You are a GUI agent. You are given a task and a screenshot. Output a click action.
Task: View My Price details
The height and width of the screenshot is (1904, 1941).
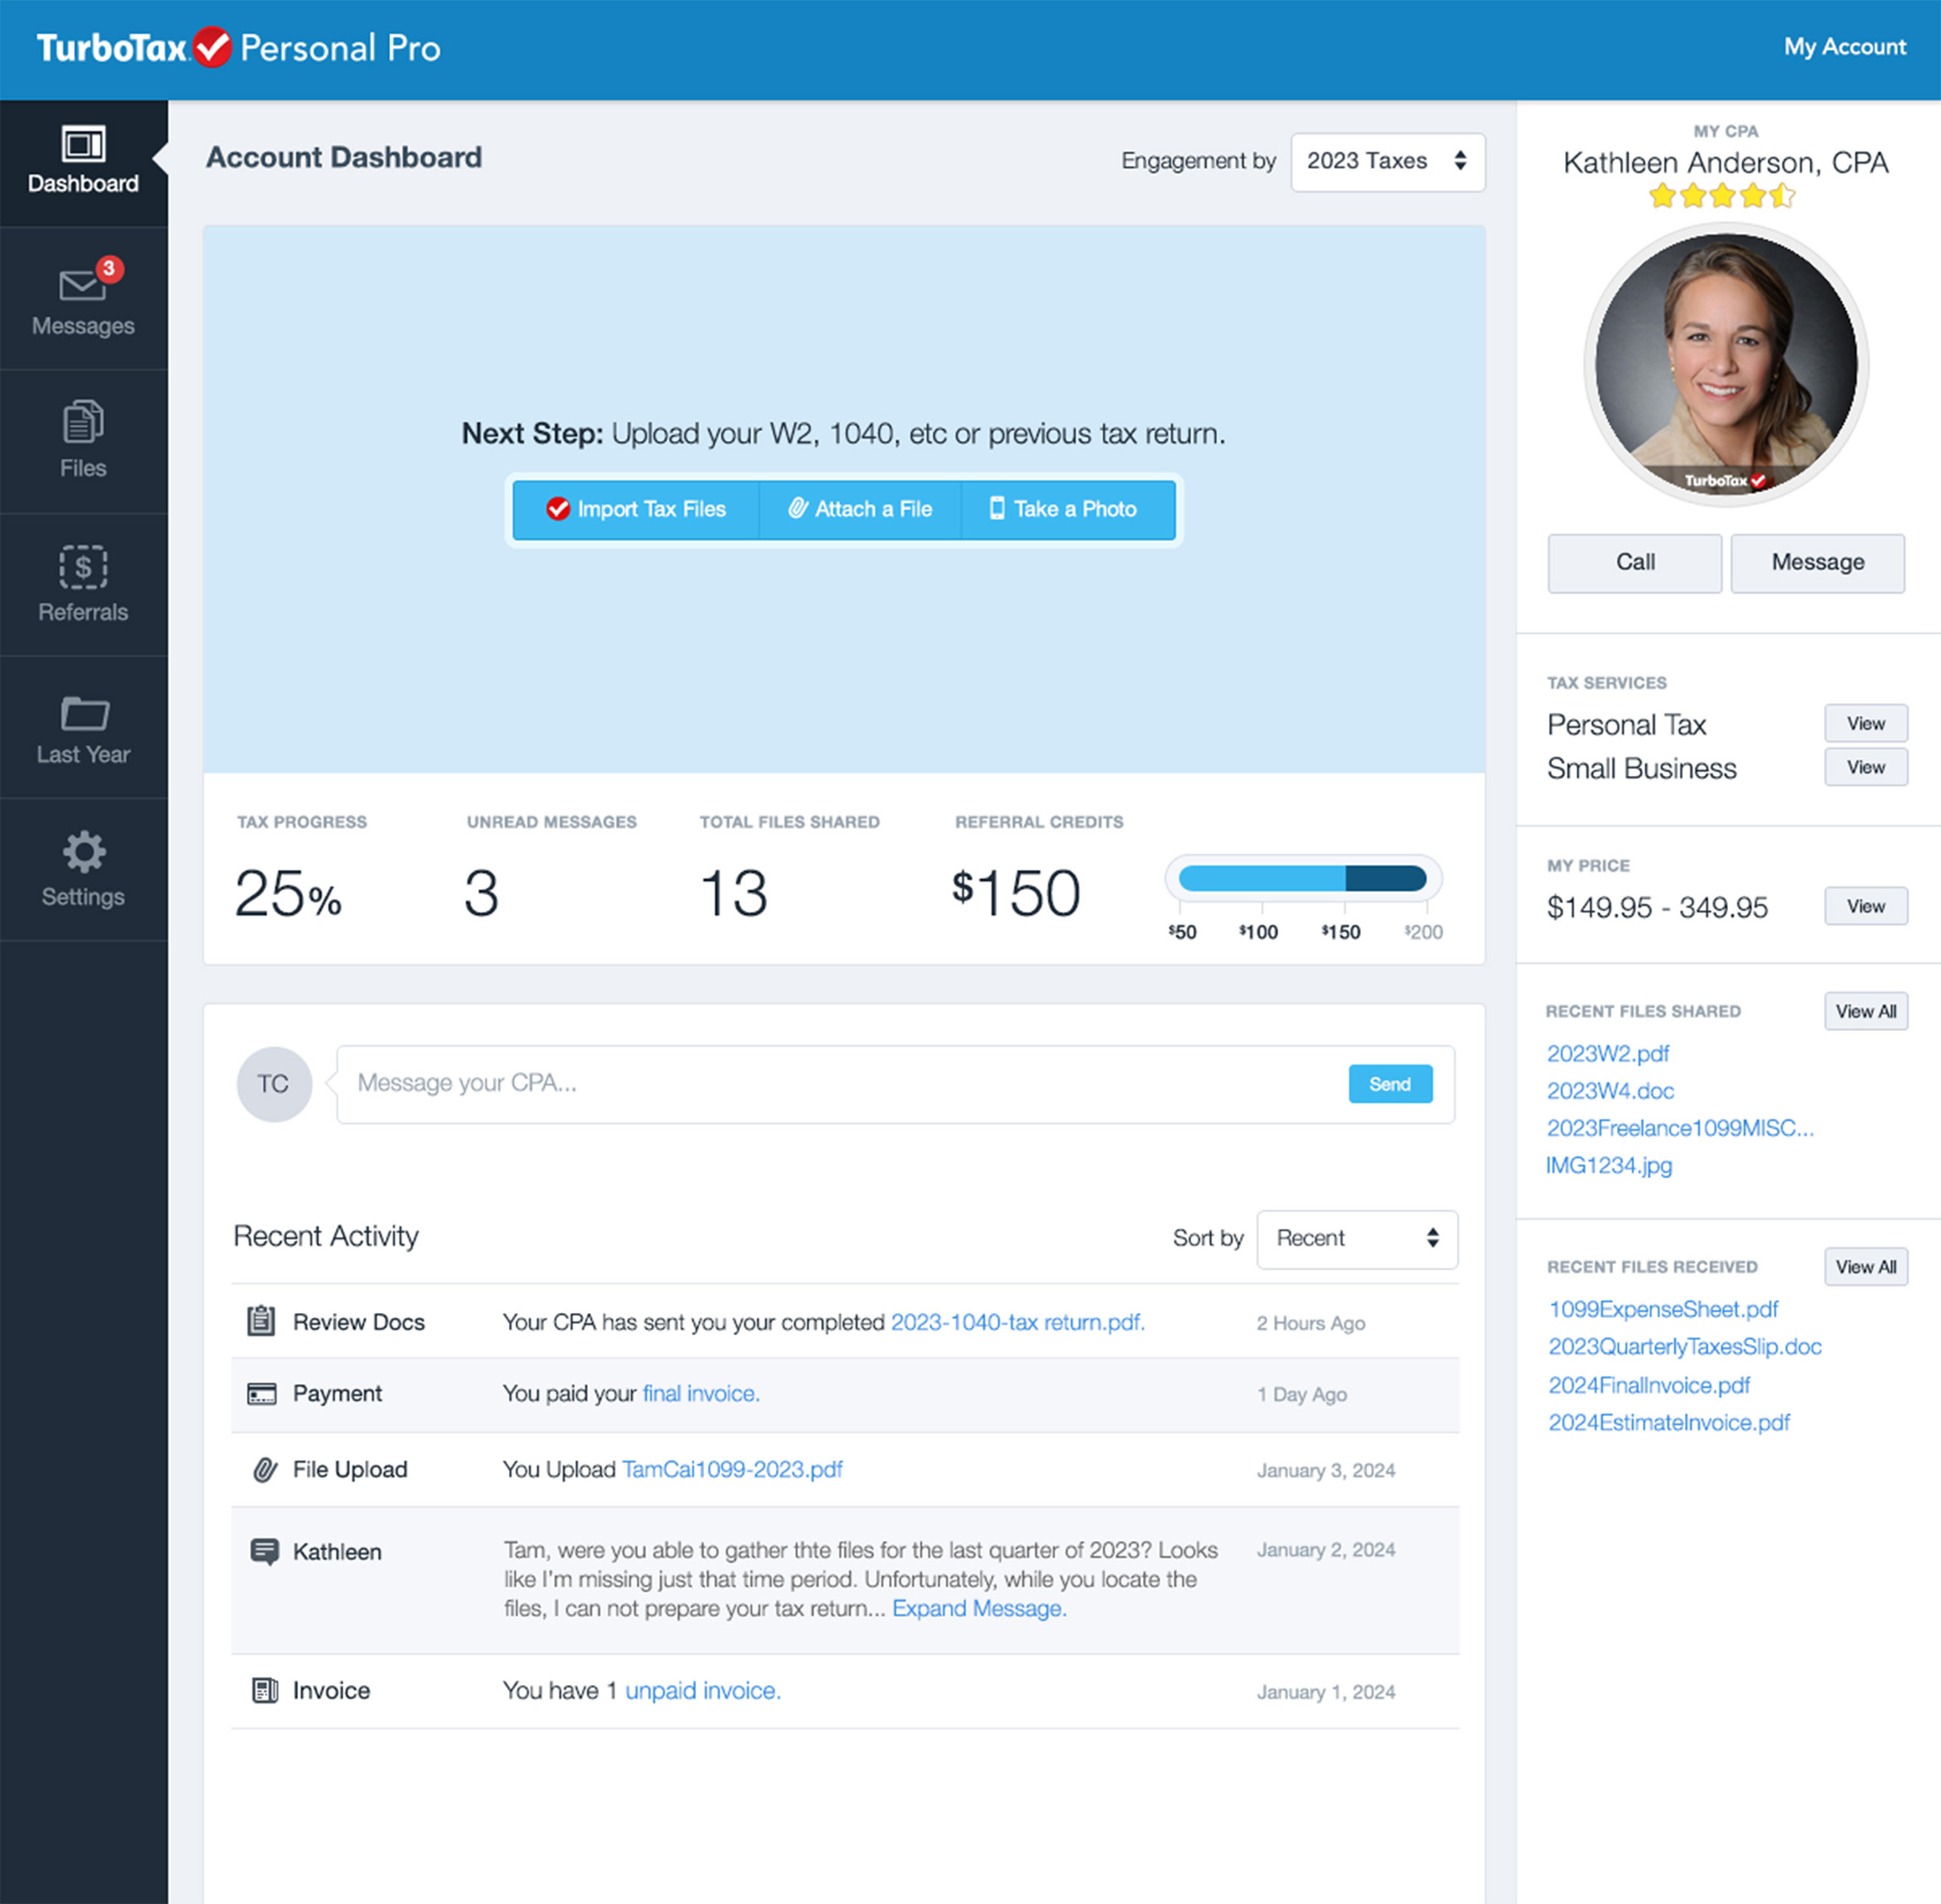tap(1865, 906)
